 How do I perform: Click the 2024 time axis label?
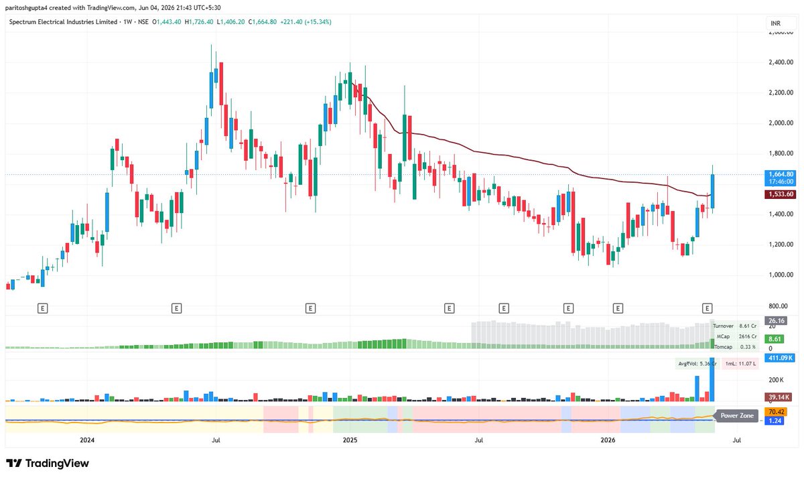point(86,440)
